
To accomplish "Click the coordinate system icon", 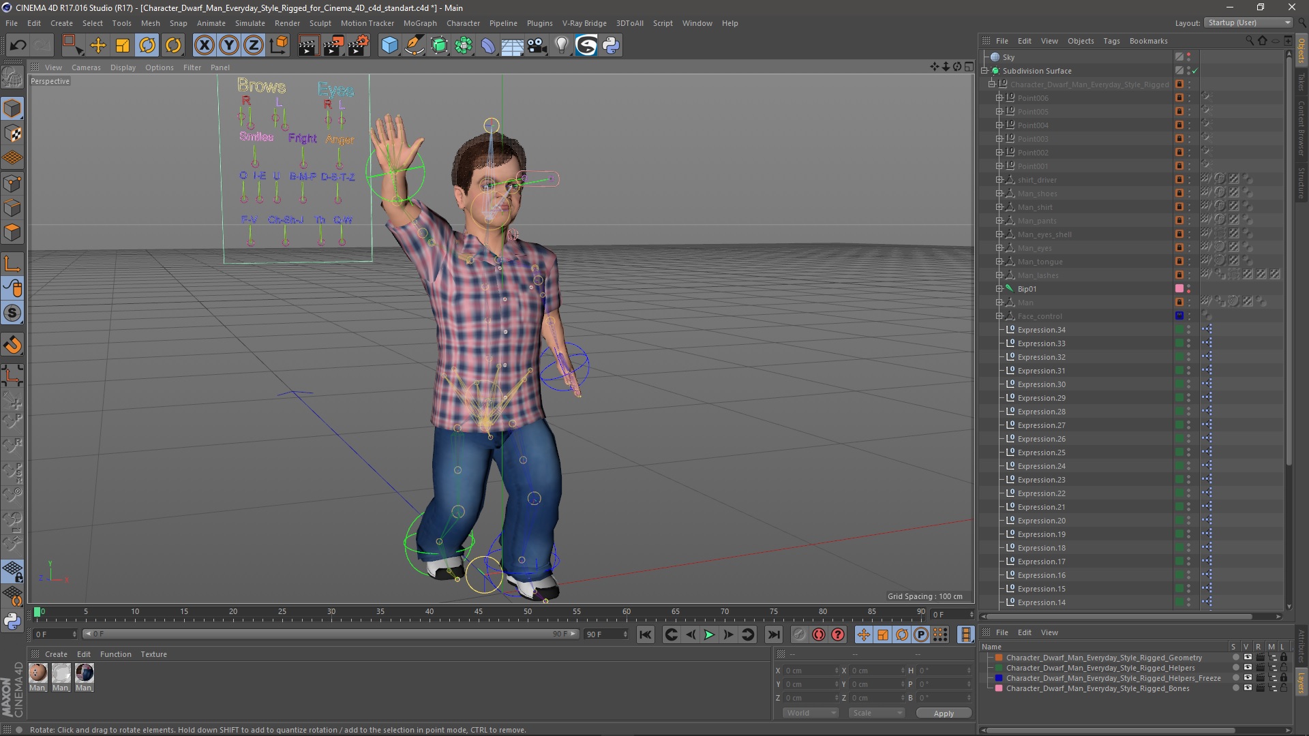I will coord(279,46).
